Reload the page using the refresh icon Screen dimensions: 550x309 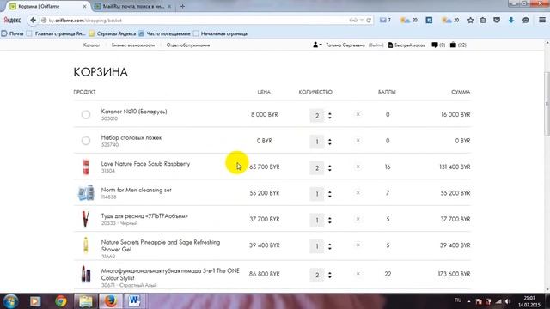click(x=369, y=21)
